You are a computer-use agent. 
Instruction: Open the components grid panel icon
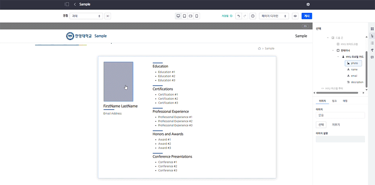coord(372,29)
